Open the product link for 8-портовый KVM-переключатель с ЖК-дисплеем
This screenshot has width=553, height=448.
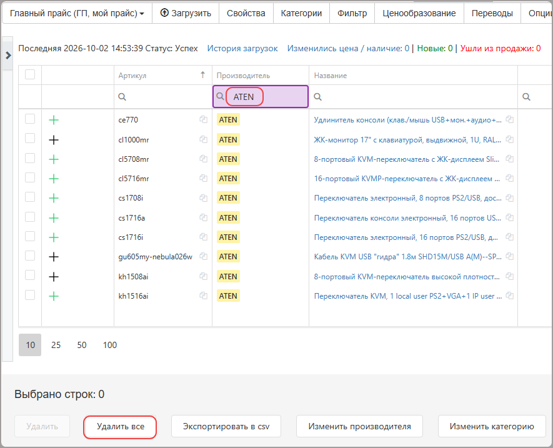(x=407, y=159)
